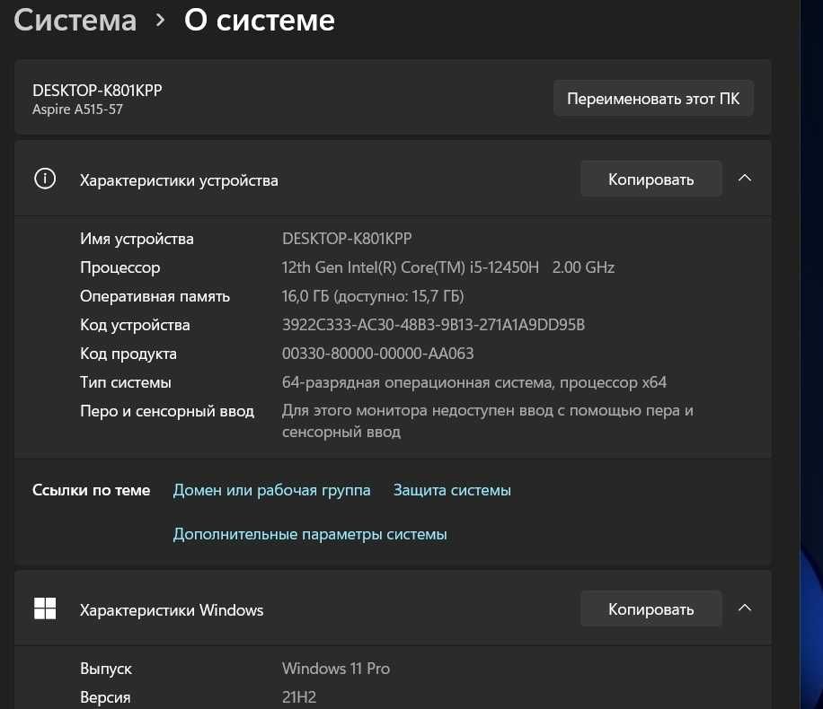This screenshot has width=823, height=709.
Task: Click the Windows logo icon beside Характеристики Windows
Action: coord(45,608)
